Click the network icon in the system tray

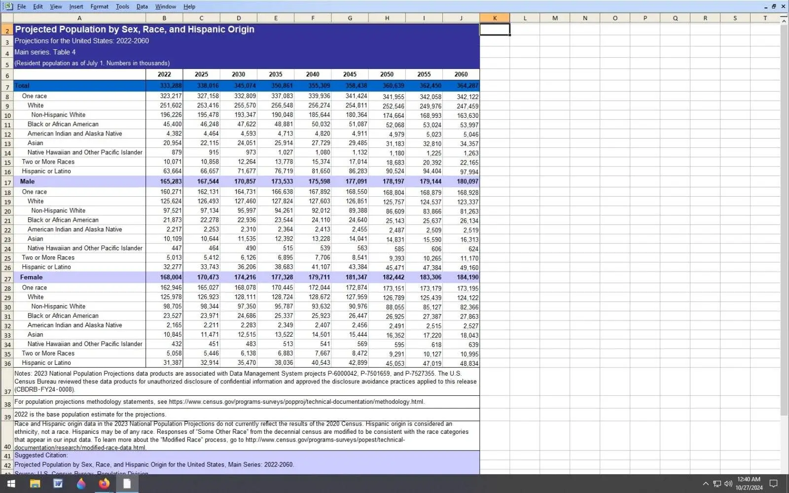tap(717, 484)
